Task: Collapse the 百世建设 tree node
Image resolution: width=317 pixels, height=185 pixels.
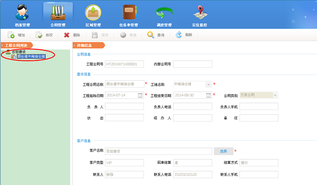Action: tap(3, 52)
